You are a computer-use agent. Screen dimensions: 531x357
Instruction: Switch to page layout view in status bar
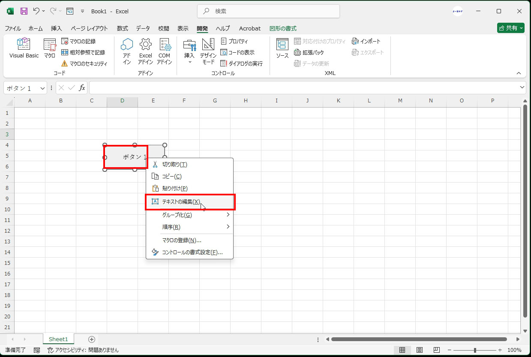[x=420, y=350]
